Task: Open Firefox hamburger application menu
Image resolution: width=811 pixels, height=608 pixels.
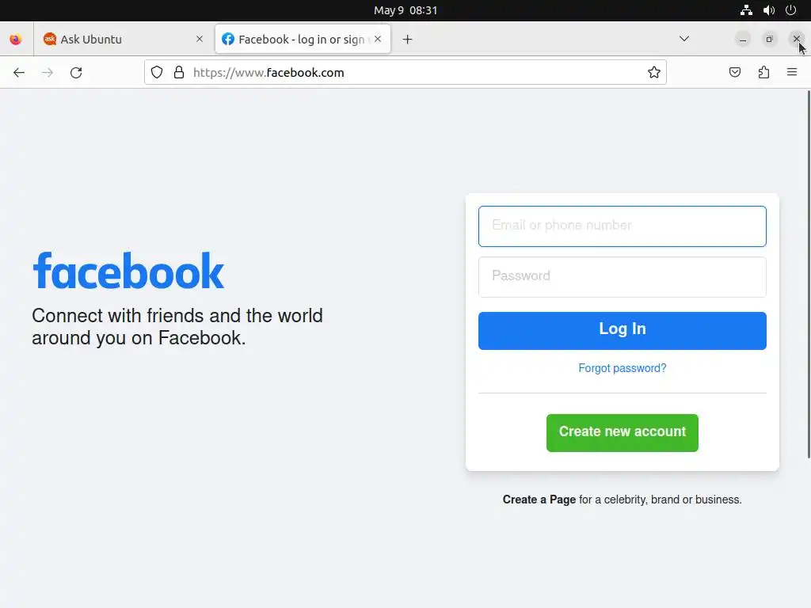Action: coord(792,72)
